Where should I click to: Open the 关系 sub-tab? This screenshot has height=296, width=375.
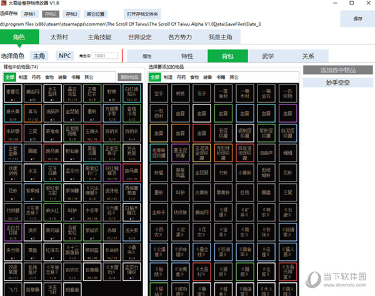(308, 56)
